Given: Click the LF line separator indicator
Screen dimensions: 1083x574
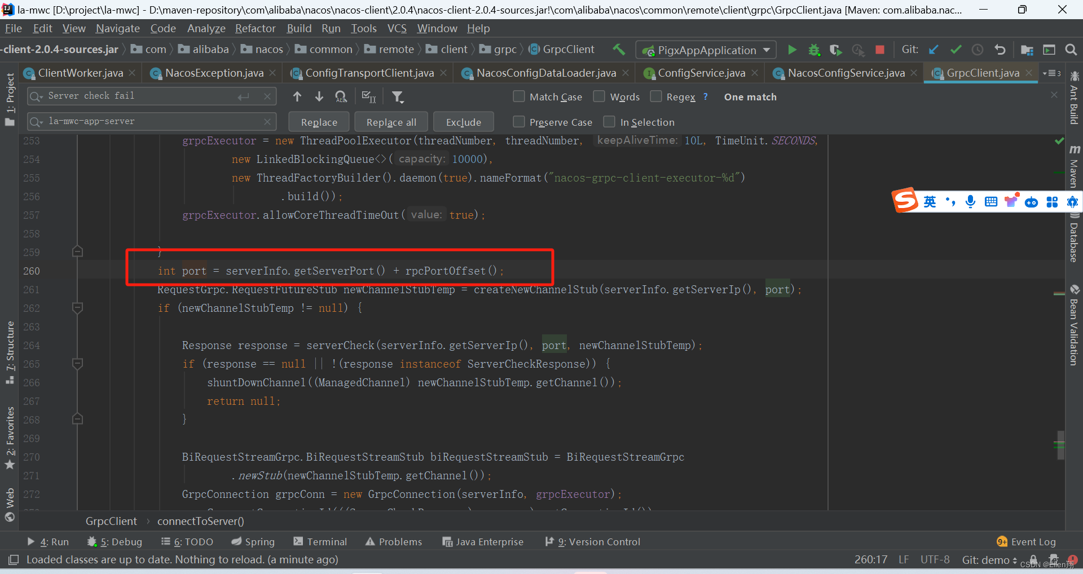Looking at the screenshot, I should 904,560.
